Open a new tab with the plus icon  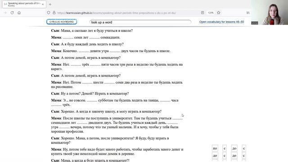[50, 4]
